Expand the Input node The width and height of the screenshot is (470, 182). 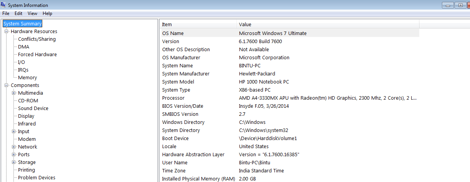coord(14,132)
